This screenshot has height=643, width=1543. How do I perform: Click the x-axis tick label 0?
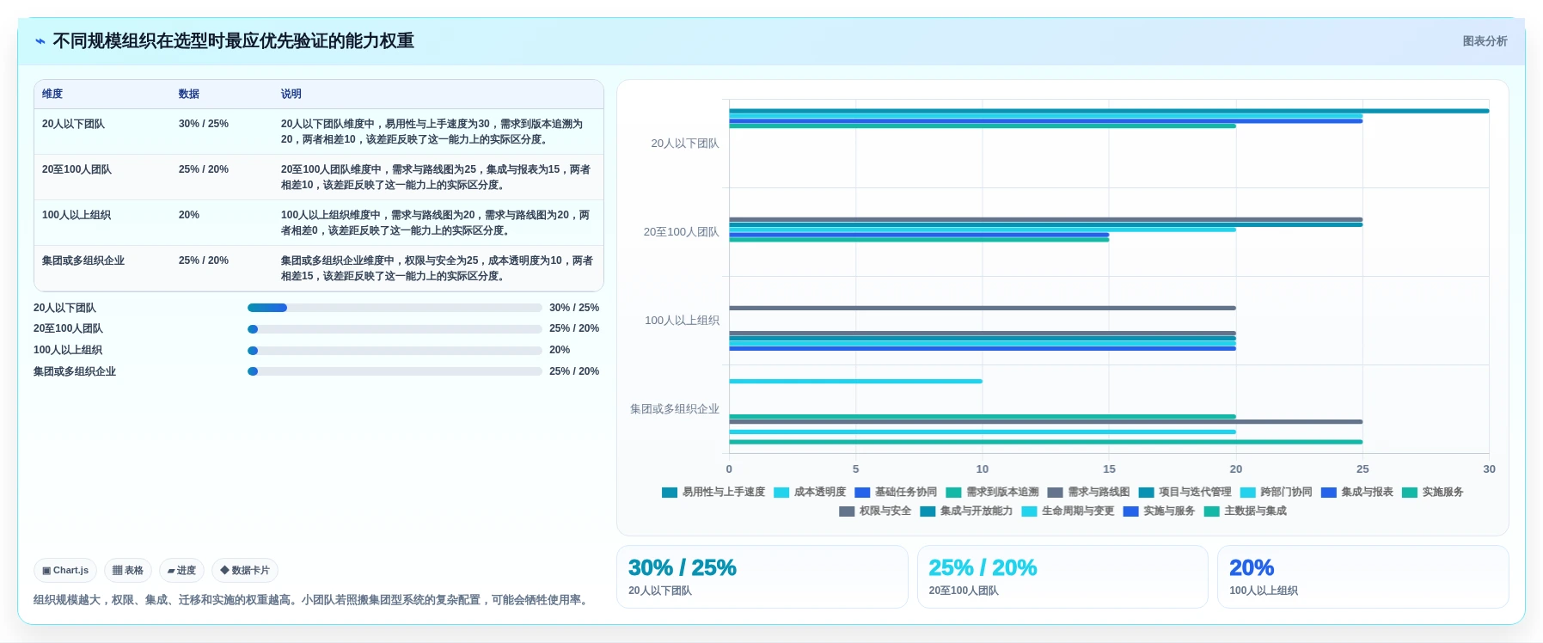(729, 468)
